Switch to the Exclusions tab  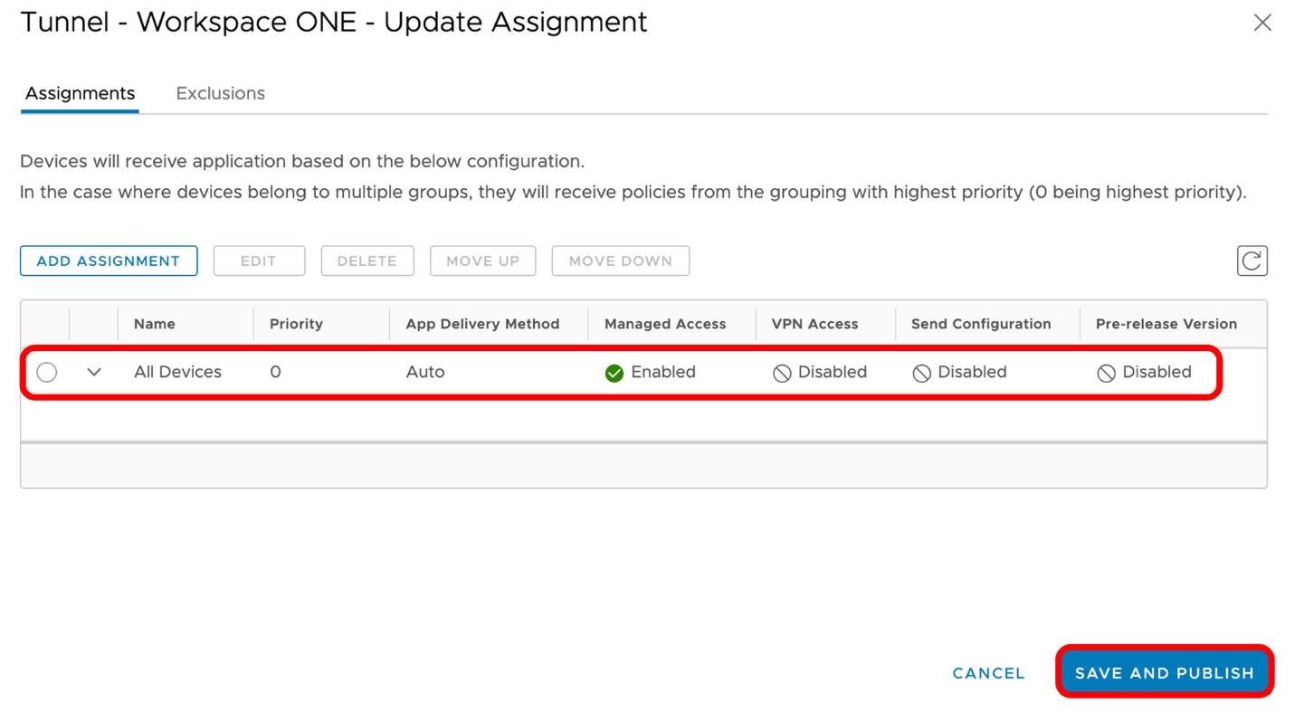(220, 93)
